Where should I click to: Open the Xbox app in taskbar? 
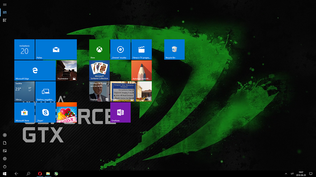tap(56, 174)
